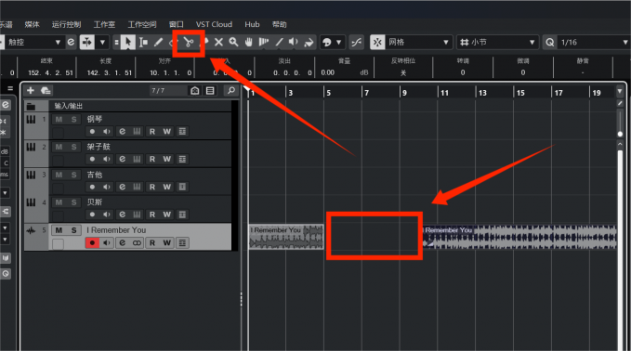Image resolution: width=631 pixels, height=351 pixels.
Task: Select the Range Selection tool
Action: pos(143,42)
